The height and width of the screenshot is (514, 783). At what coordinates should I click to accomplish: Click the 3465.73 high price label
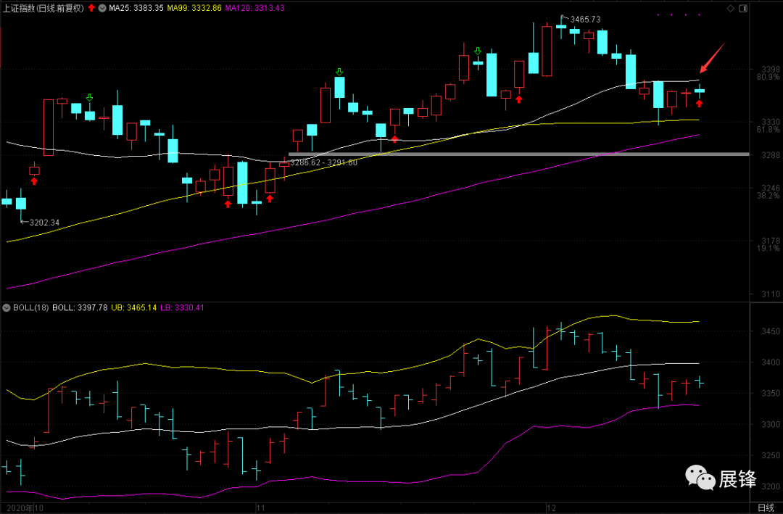click(585, 20)
